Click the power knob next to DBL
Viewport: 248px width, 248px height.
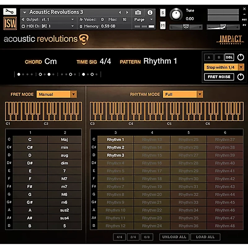pos(241,57)
